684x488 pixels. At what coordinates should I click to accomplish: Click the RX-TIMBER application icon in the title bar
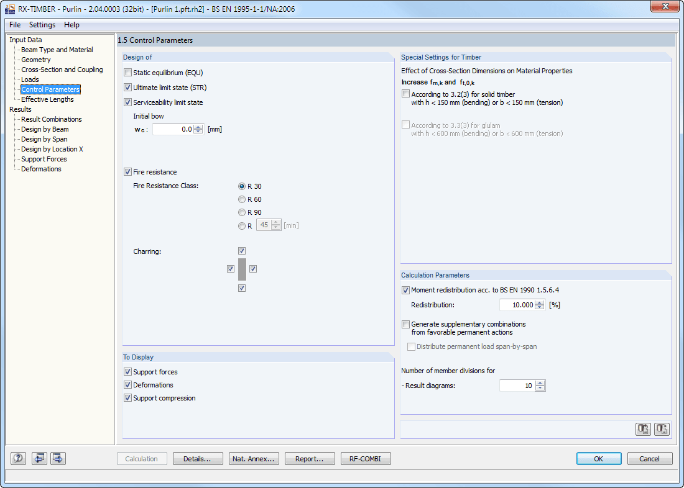9,8
